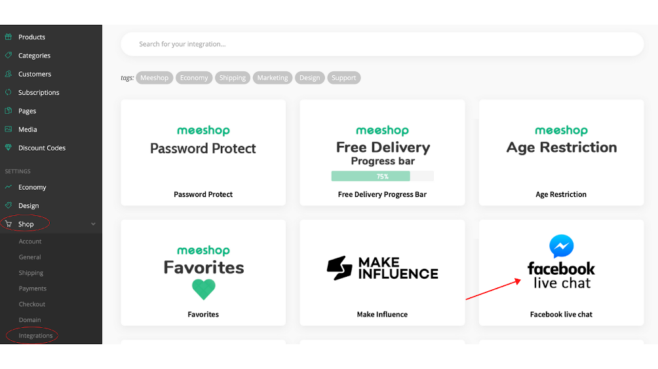Open the Facebook live chat integration card
The height and width of the screenshot is (369, 658).
[561, 273]
